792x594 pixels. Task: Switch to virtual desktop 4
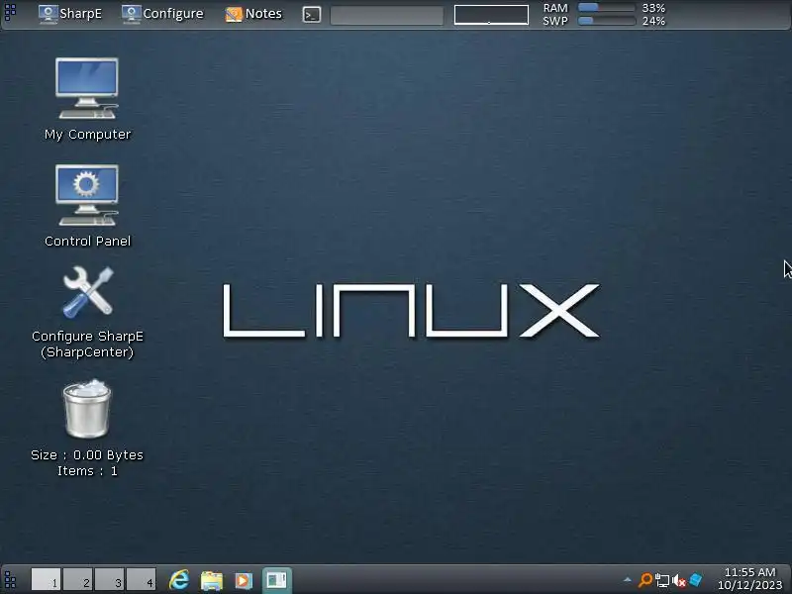(142, 579)
